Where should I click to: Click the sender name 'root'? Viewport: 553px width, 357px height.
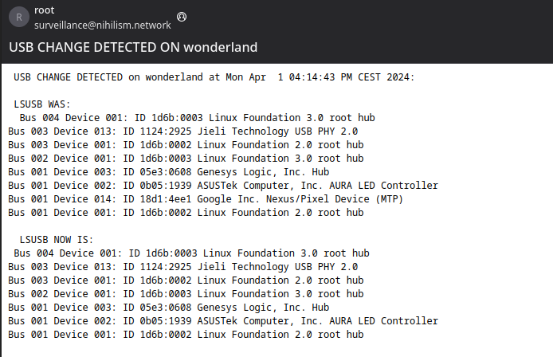click(44, 10)
